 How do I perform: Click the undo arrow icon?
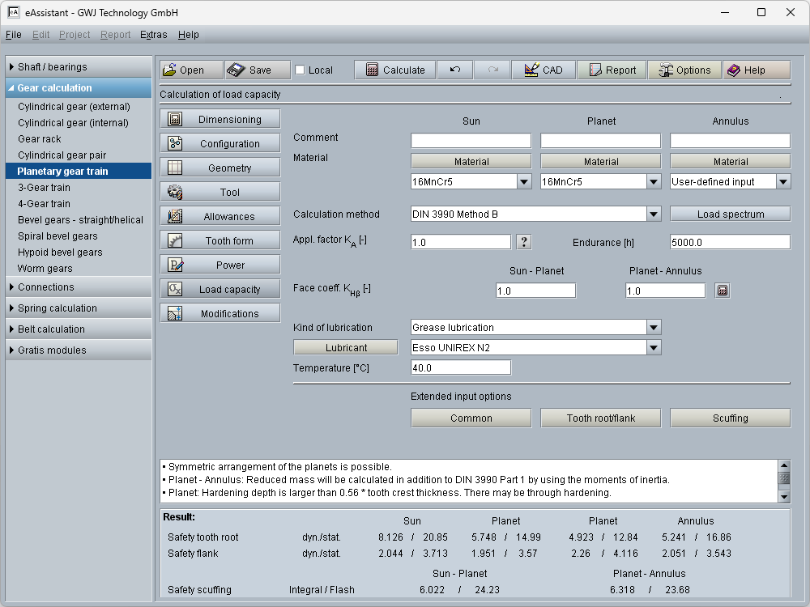455,70
